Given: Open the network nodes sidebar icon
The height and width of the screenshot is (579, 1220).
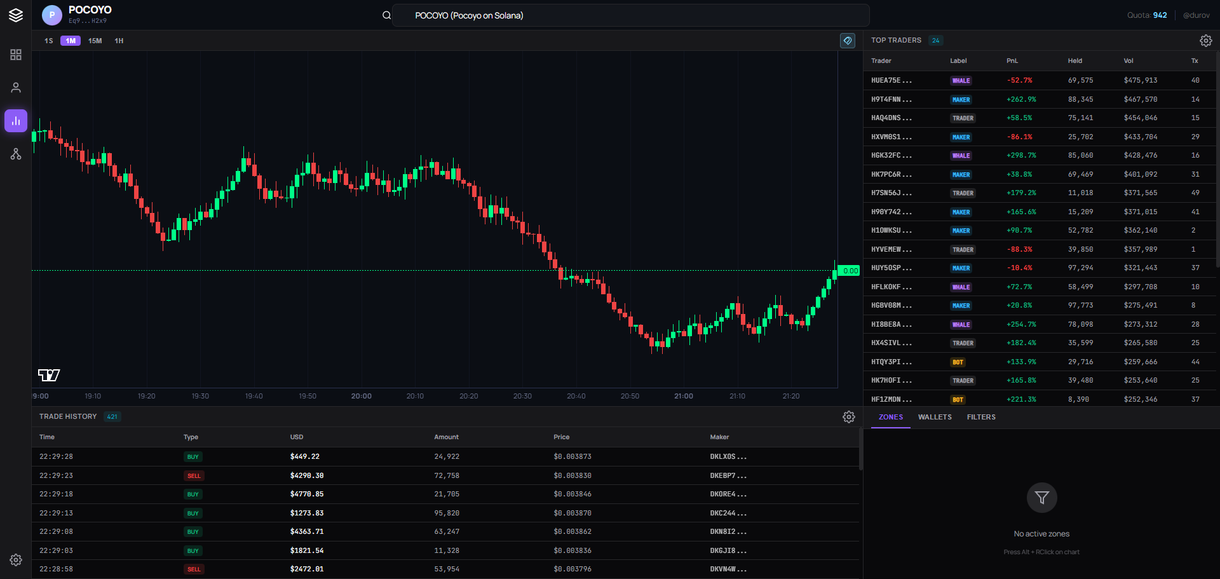Looking at the screenshot, I should tap(16, 154).
